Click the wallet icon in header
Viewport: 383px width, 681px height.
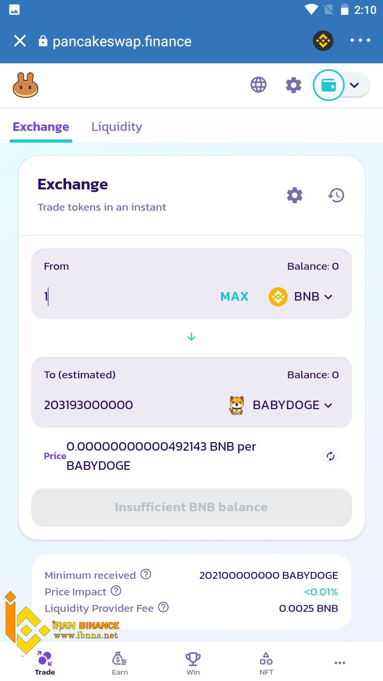pos(329,85)
